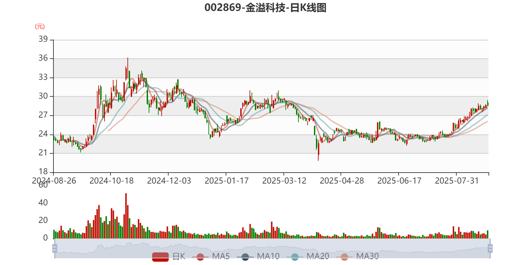
Task: Click the 20 volume axis label
Action: 43,220
